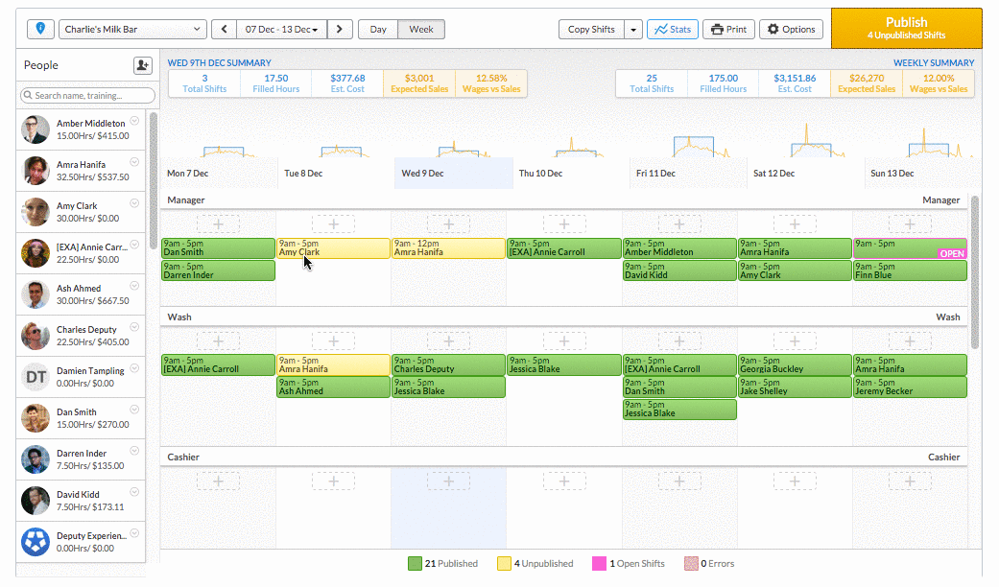The height and width of the screenshot is (587, 999).
Task: Toggle the Stats display
Action: pos(672,29)
